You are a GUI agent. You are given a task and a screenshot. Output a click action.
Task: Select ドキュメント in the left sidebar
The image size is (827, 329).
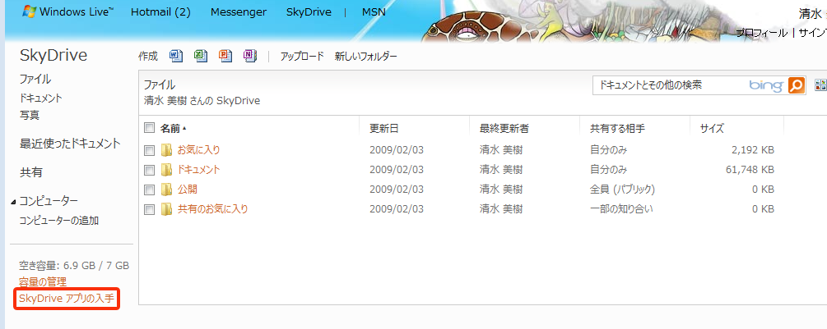point(40,98)
